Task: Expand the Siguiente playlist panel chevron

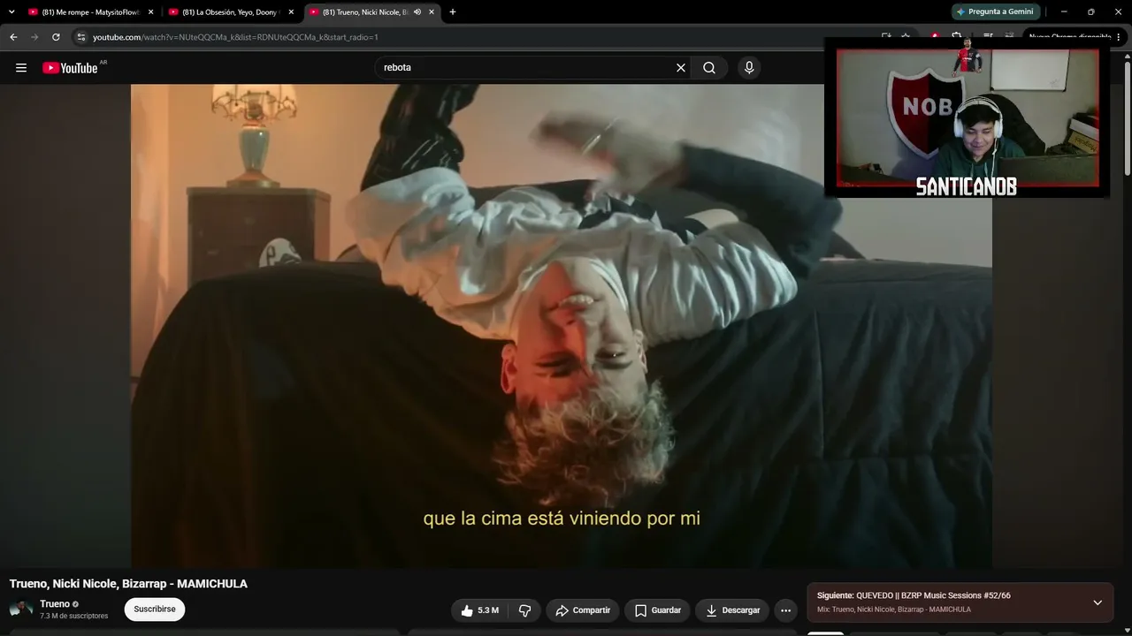Action: pyautogui.click(x=1098, y=602)
